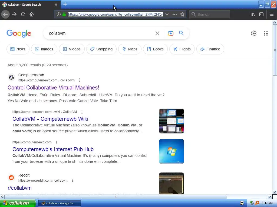Click into the Google search field
This screenshot has height=207, width=277.
pyautogui.click(x=101, y=33)
